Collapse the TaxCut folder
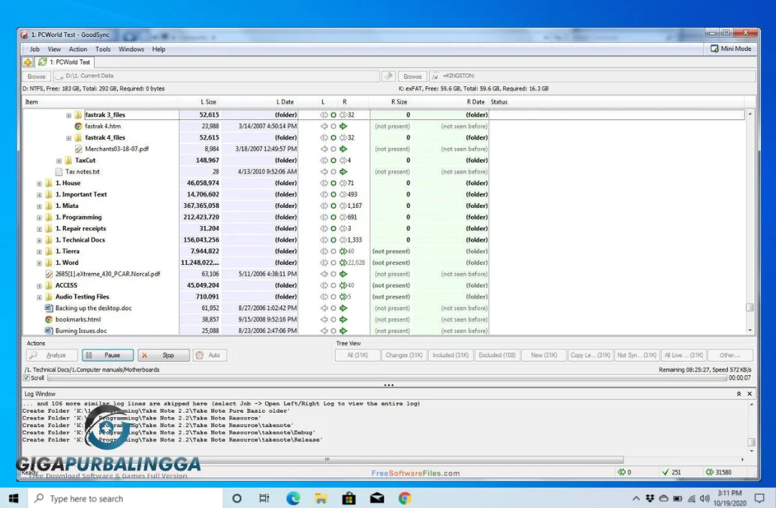This screenshot has height=508, width=776. (59, 160)
